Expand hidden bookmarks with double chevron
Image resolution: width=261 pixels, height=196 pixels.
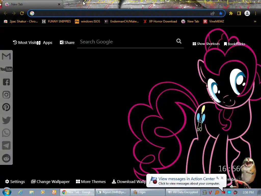255,21
